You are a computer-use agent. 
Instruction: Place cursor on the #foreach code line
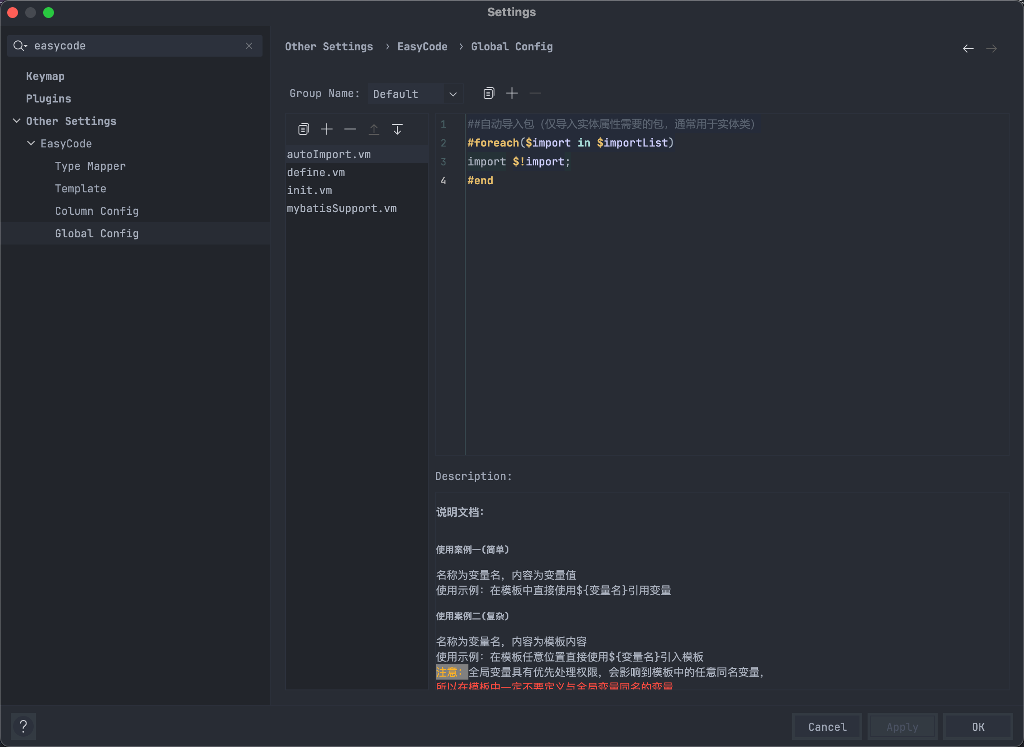(x=570, y=143)
